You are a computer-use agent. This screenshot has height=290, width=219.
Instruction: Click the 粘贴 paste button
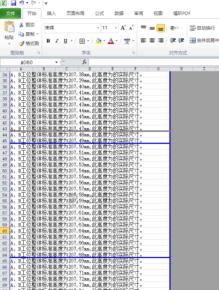(x=9, y=33)
